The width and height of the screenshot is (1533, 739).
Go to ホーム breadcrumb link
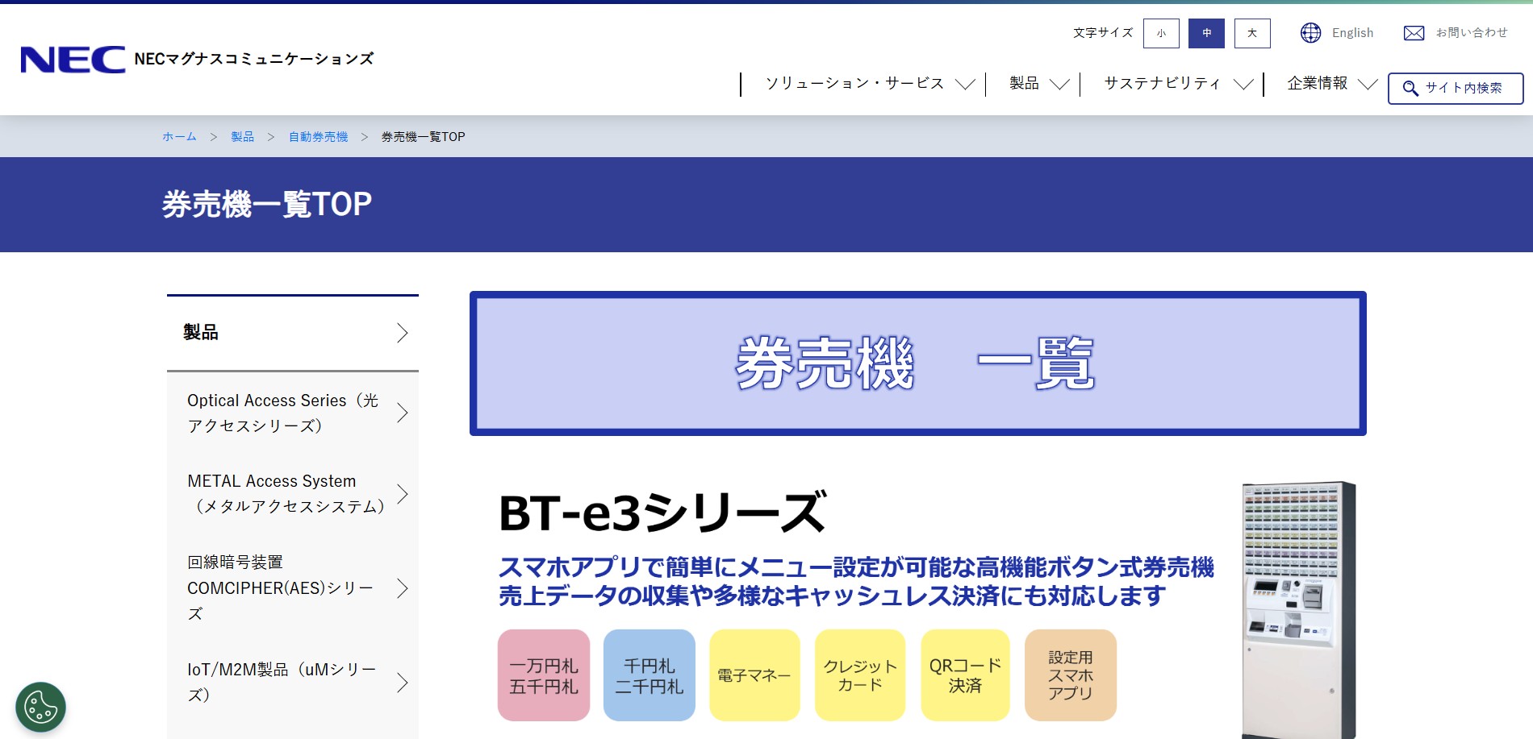pyautogui.click(x=179, y=137)
